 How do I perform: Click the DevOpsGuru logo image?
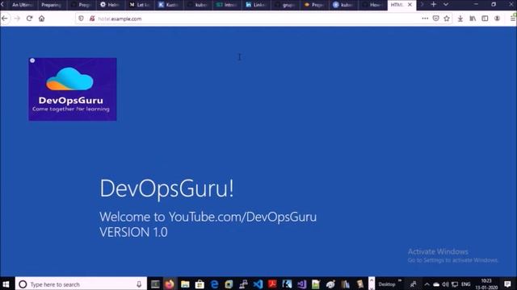(73, 89)
